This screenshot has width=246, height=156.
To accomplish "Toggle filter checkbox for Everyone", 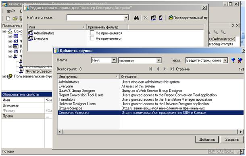I will (x=92, y=38).
